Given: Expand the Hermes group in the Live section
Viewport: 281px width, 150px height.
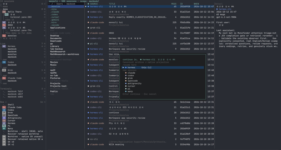Looking at the screenshot, I should [12, 46].
